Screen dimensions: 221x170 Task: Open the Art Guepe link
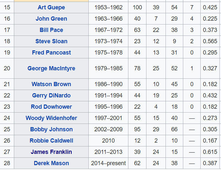(51, 7)
